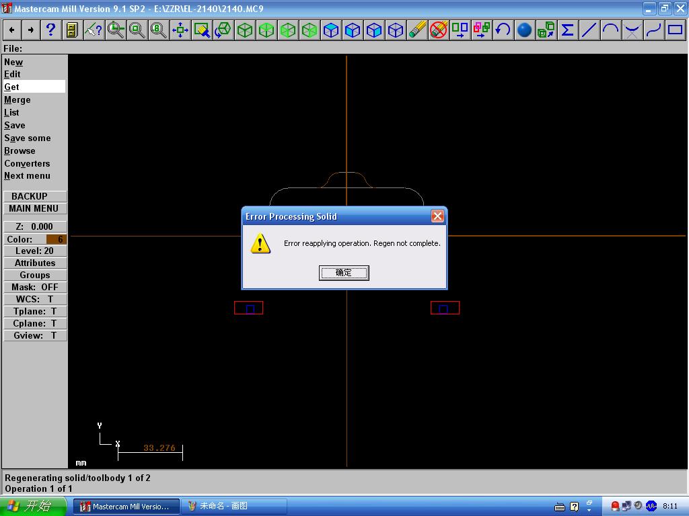Screen dimensions: 689x516
Task: Open the Level: 20 setting
Action: 35,251
